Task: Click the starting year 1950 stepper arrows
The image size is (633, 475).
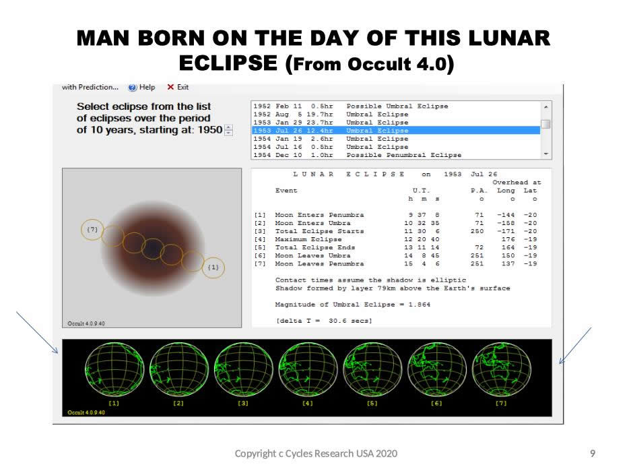Action: tap(228, 130)
